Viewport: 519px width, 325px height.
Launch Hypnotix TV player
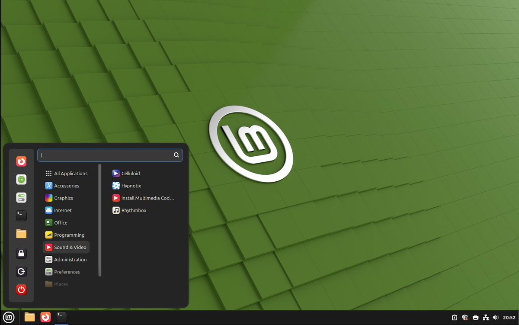131,186
